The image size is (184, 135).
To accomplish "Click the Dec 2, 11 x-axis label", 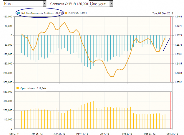I will coord(14,134).
